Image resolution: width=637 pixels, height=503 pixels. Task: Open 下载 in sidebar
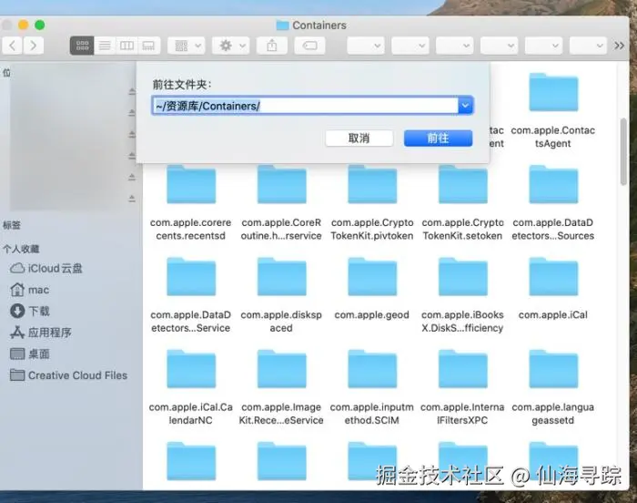click(x=29, y=312)
